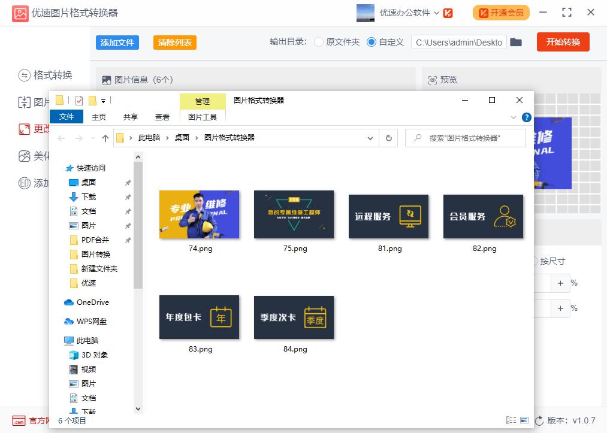This screenshot has width=607, height=433.
Task: Click the 美化 beautify icon in sidebar
Action: [24, 156]
